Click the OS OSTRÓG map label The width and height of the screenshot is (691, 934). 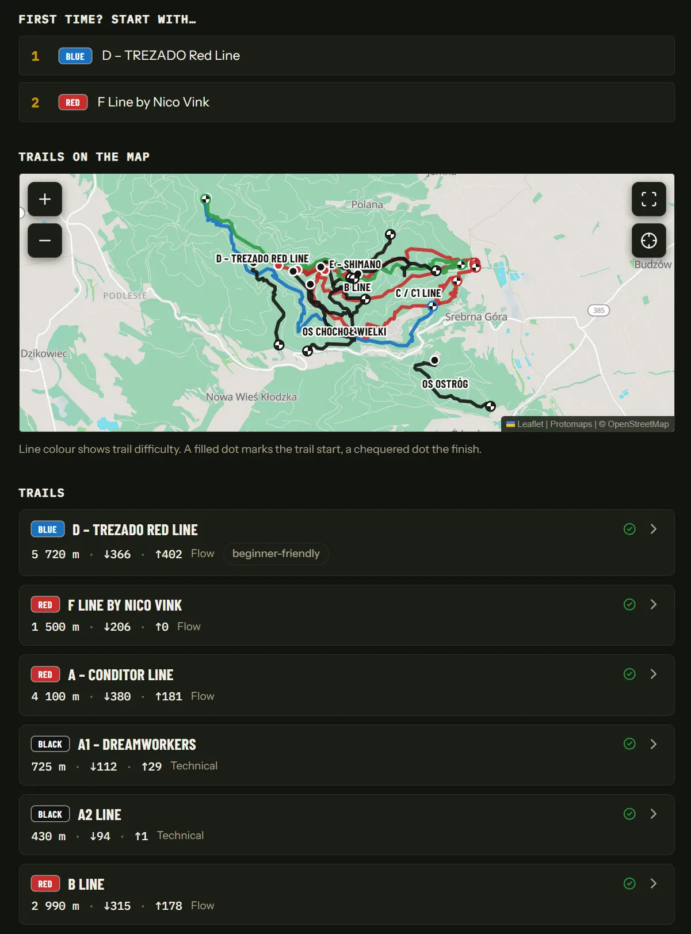445,384
